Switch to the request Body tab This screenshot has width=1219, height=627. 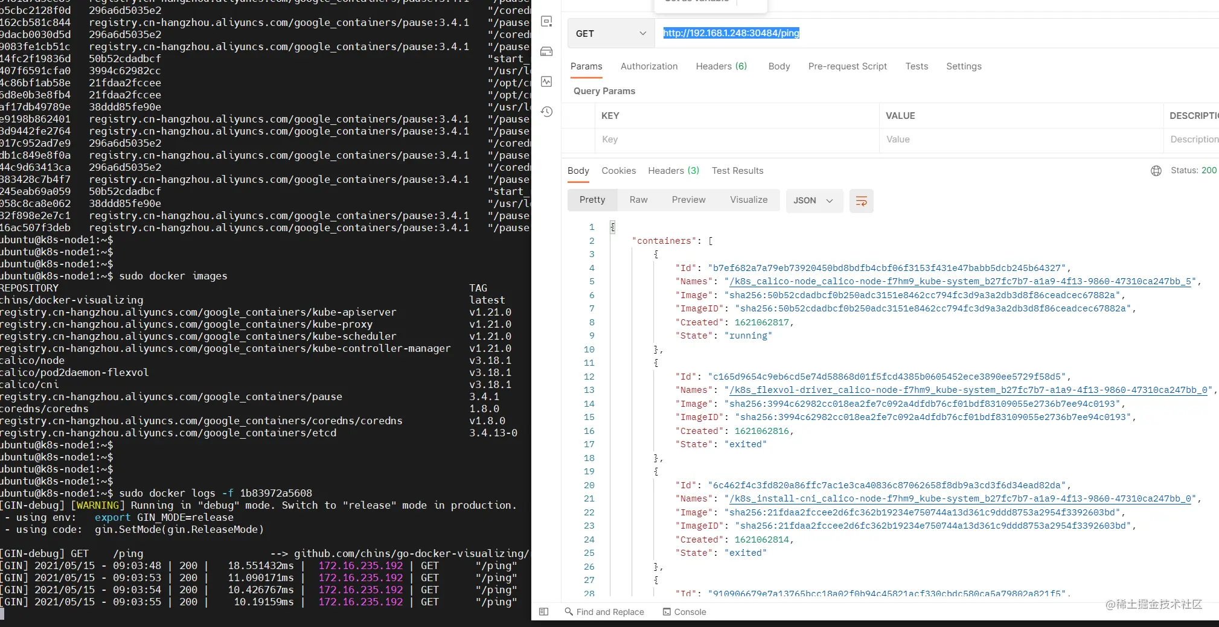click(x=779, y=66)
